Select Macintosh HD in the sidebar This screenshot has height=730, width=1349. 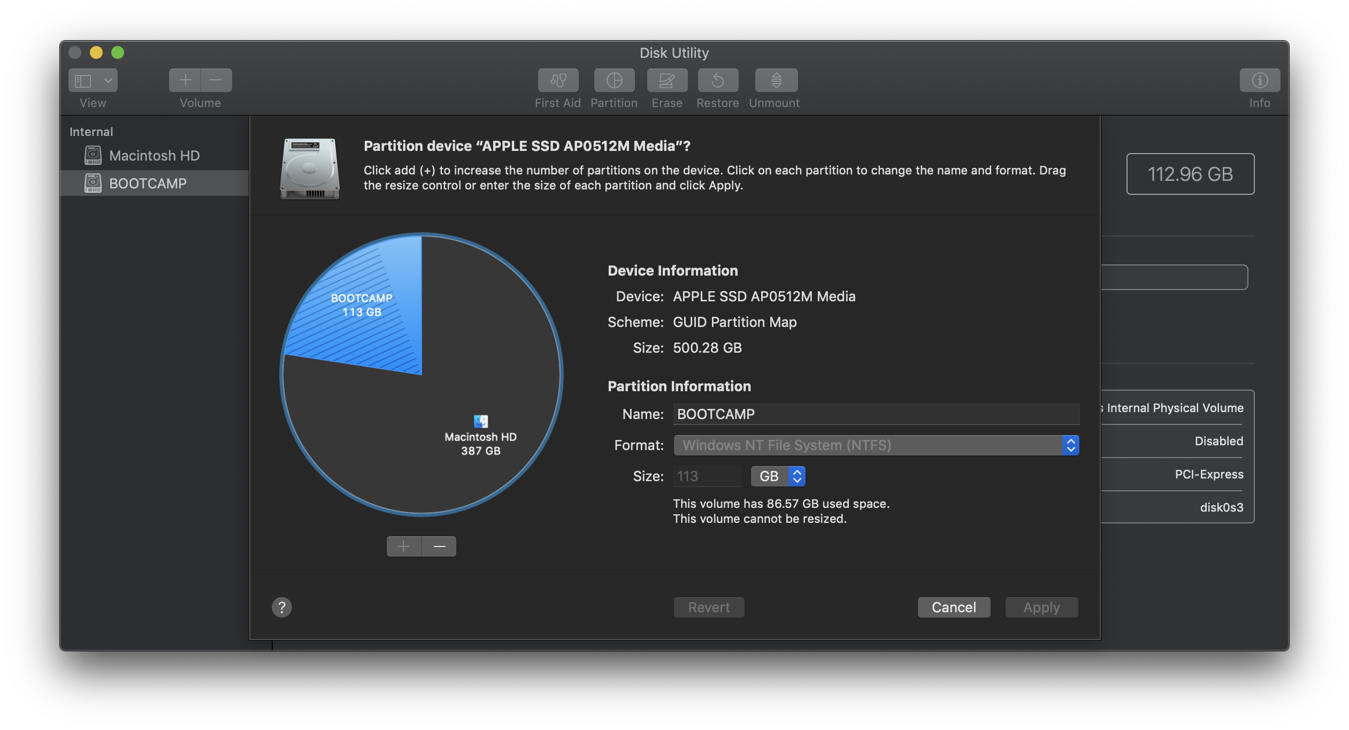click(154, 156)
